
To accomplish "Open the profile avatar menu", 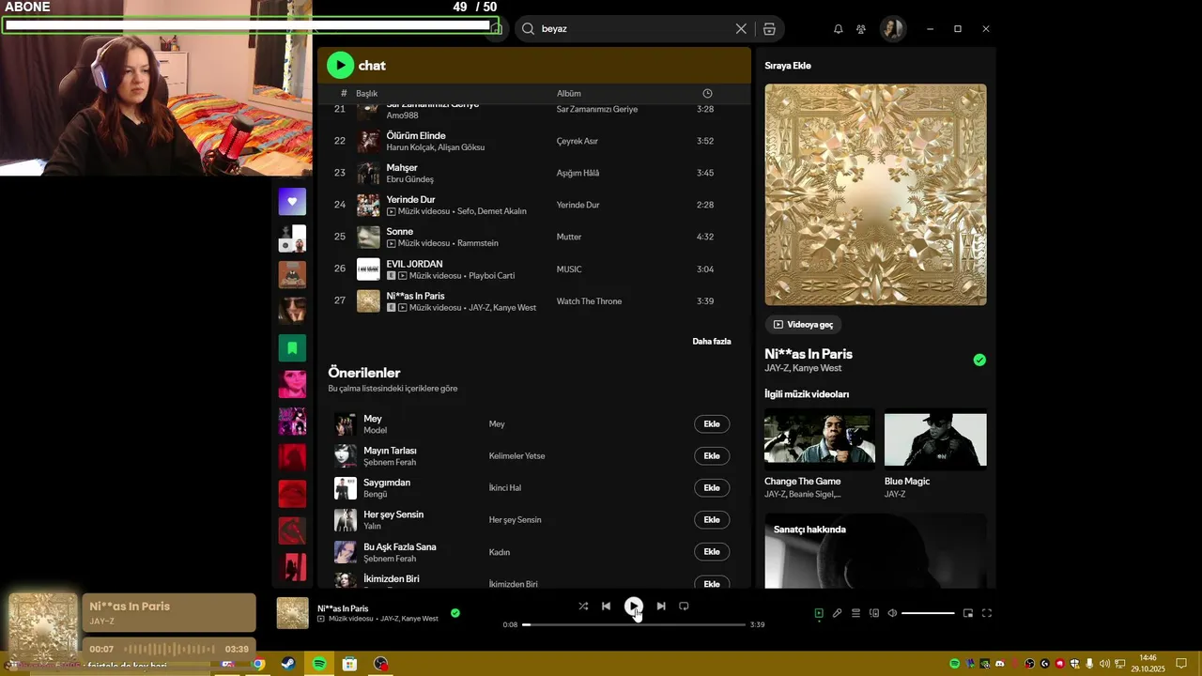I will pos(892,29).
